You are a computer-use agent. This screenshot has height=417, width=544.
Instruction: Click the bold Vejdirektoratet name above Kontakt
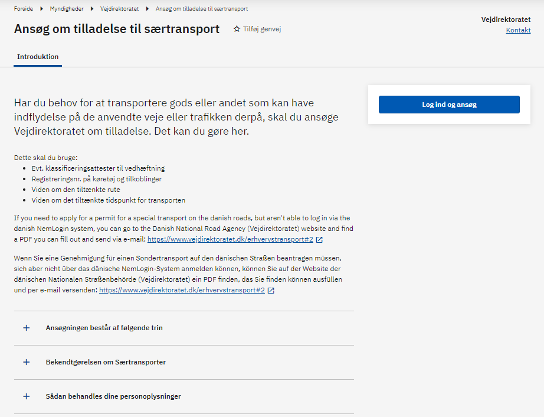coord(506,19)
